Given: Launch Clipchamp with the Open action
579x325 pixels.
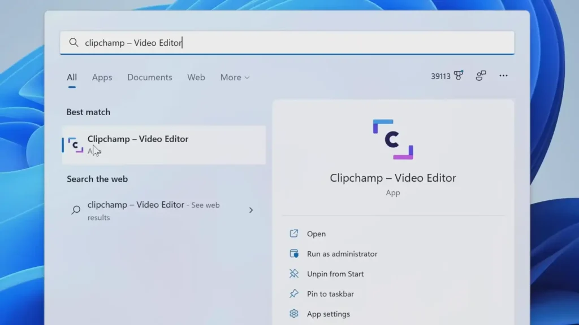Looking at the screenshot, I should pos(316,234).
